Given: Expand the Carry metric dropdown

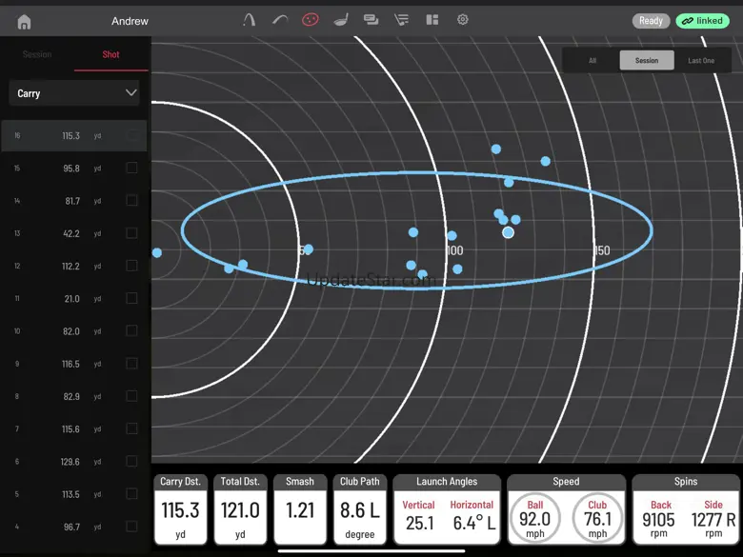Looking at the screenshot, I should tap(74, 93).
